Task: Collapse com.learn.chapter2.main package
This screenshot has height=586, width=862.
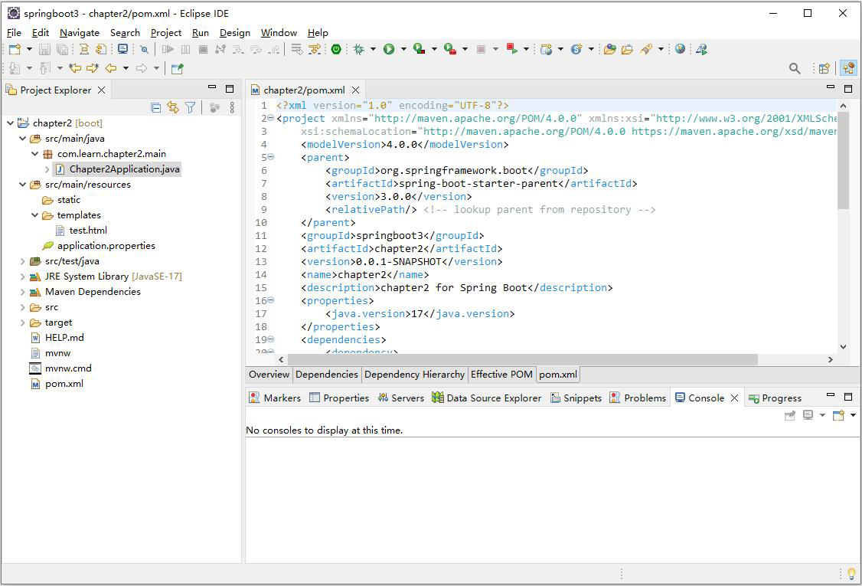Action: (x=34, y=154)
